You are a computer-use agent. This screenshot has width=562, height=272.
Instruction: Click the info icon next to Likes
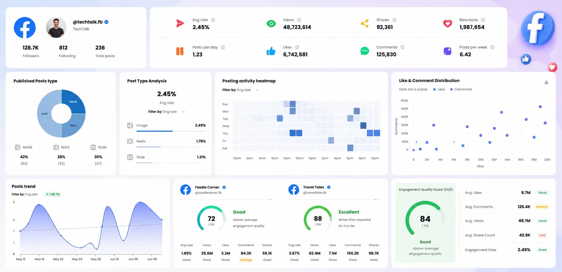pos(297,47)
